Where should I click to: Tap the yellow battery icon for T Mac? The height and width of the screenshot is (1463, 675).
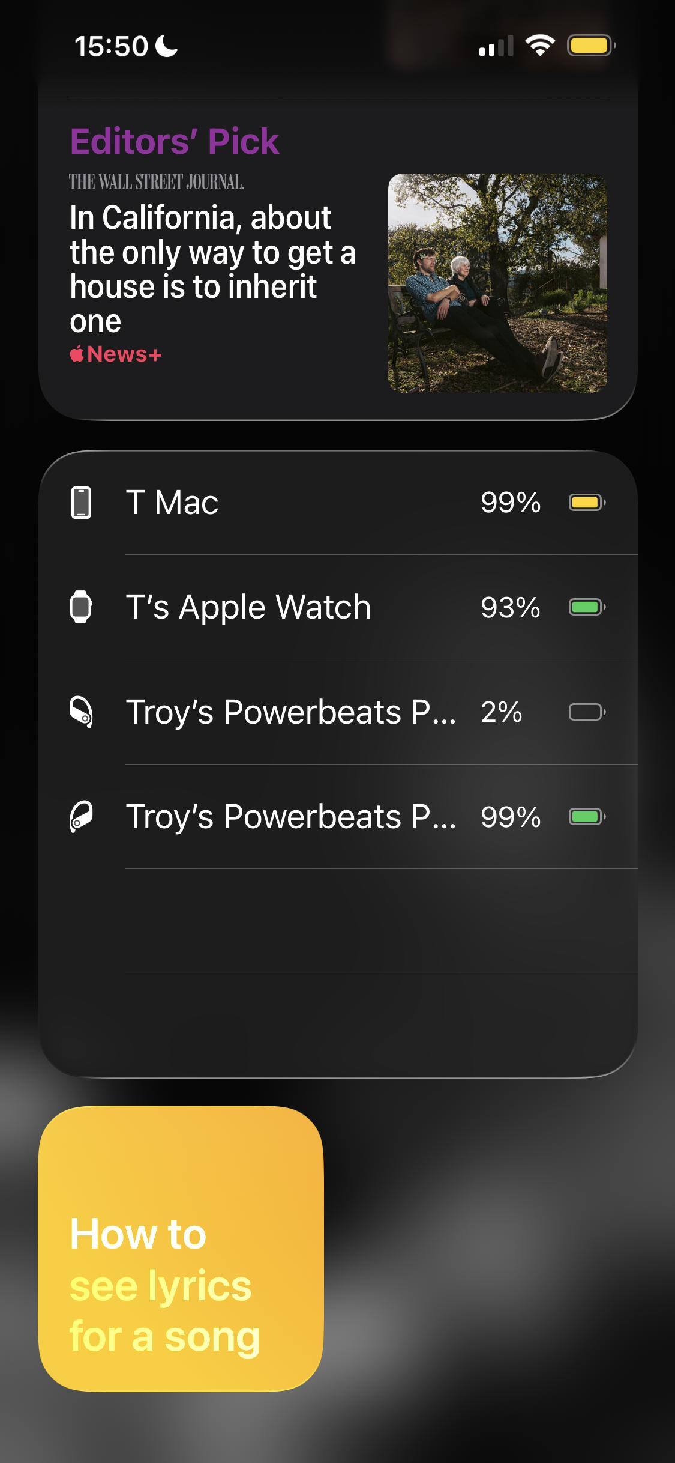[x=587, y=503]
